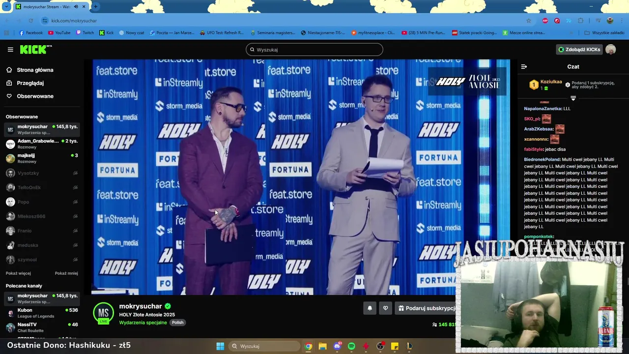Click Podaruj subskrypcję button
The width and height of the screenshot is (629, 354).
pos(427,308)
